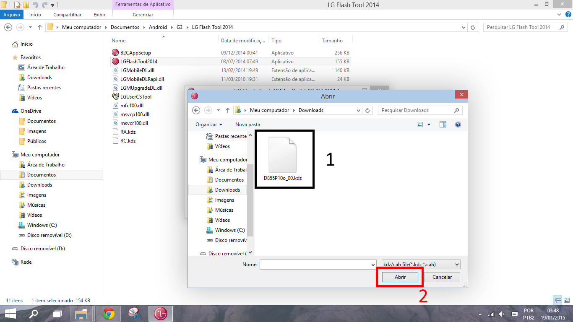This screenshot has height=322, width=573.
Task: Open Explorer help icon near ribbon
Action: point(568,15)
